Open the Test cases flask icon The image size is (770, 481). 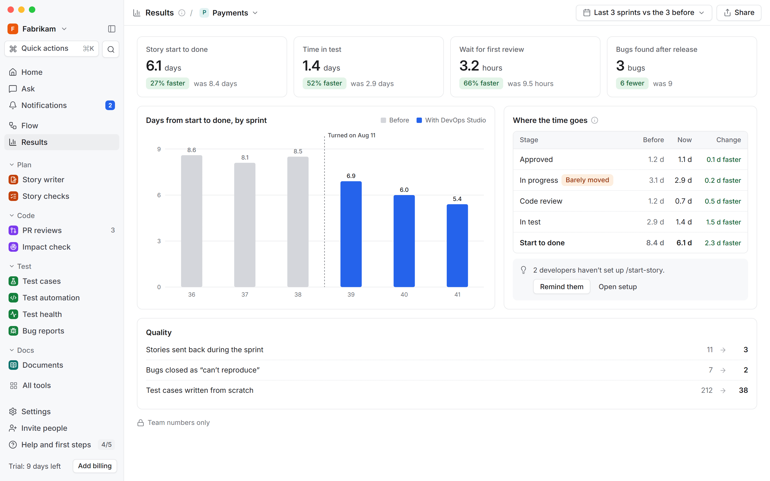(13, 281)
